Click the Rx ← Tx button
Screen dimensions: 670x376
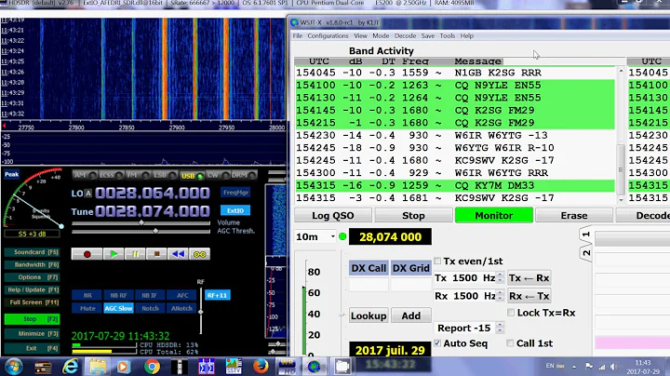pyautogui.click(x=529, y=296)
